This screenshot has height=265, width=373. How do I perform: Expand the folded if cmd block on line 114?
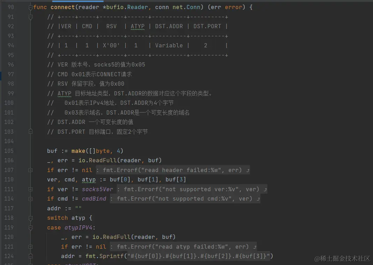click(x=30, y=199)
